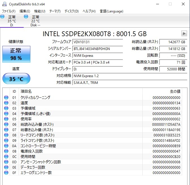Image resolution: width=190 pixels, height=185 pixels.
Task: Click the 35 °C temperature button
Action: click(16, 79)
